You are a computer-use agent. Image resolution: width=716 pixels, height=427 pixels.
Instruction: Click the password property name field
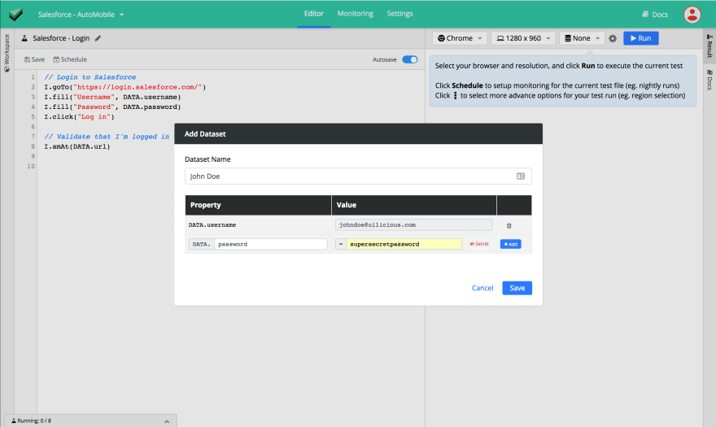pos(271,244)
